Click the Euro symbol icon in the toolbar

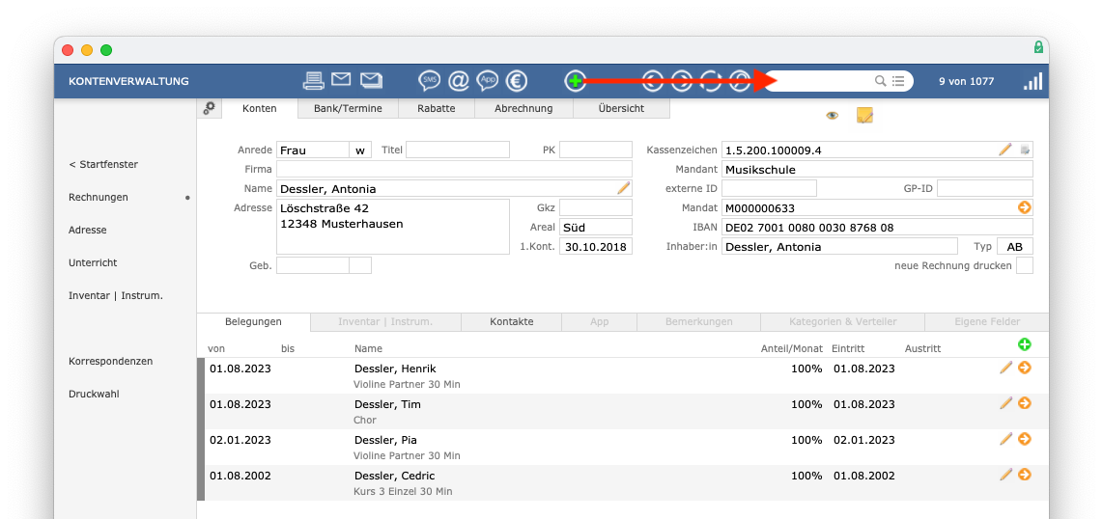517,81
